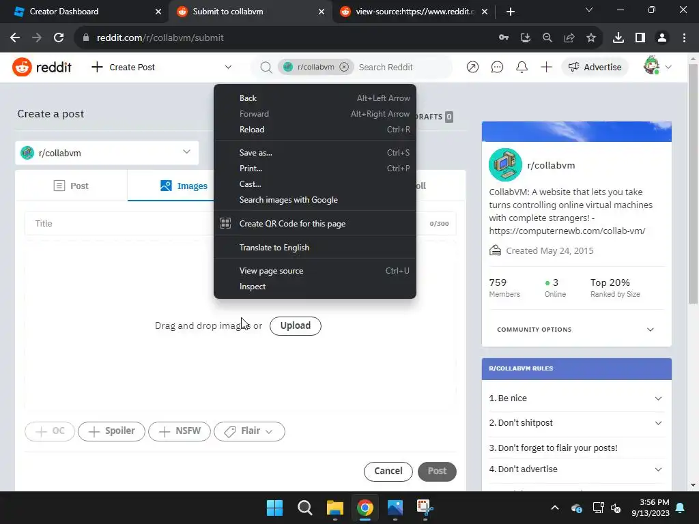Expand Community Options section
The width and height of the screenshot is (699, 524).
(576, 330)
